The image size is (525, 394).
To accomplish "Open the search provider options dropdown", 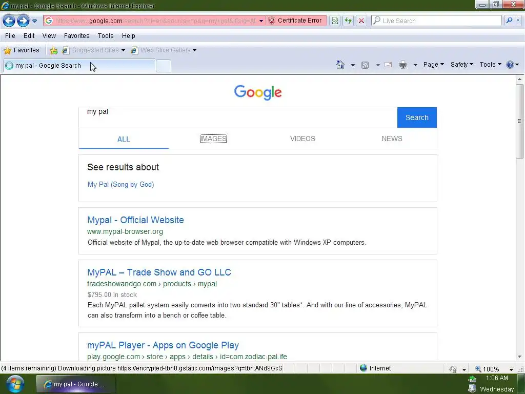I will click(518, 21).
